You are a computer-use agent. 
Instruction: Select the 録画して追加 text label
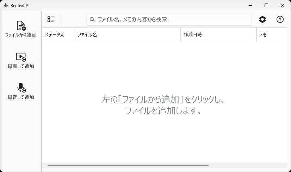tap(21, 66)
